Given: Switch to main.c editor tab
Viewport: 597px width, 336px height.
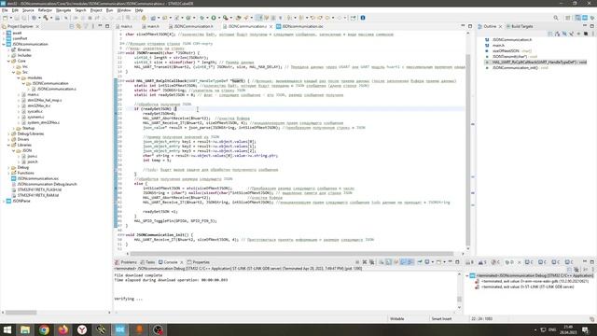Looking at the screenshot, I should coord(124,26).
